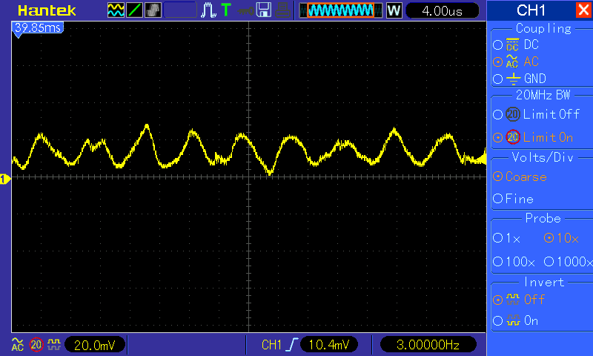This screenshot has height=356, width=593.
Task: Click the black 20 Limit Off icon
Action: point(513,114)
